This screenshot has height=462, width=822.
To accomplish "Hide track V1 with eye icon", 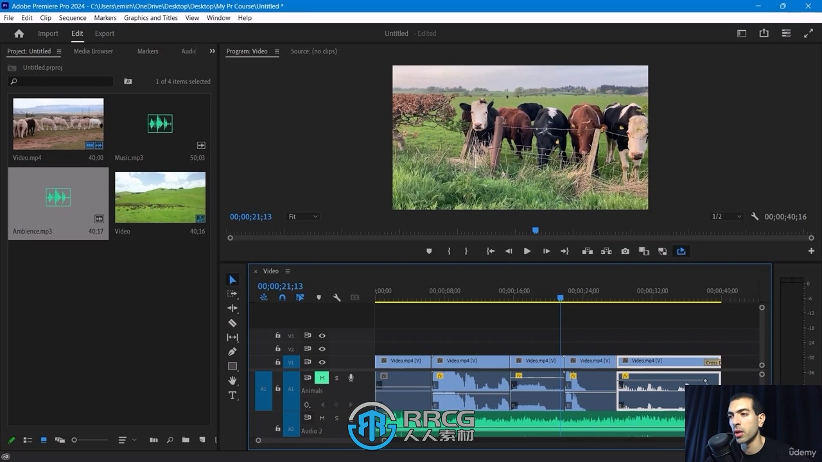I will (322, 363).
